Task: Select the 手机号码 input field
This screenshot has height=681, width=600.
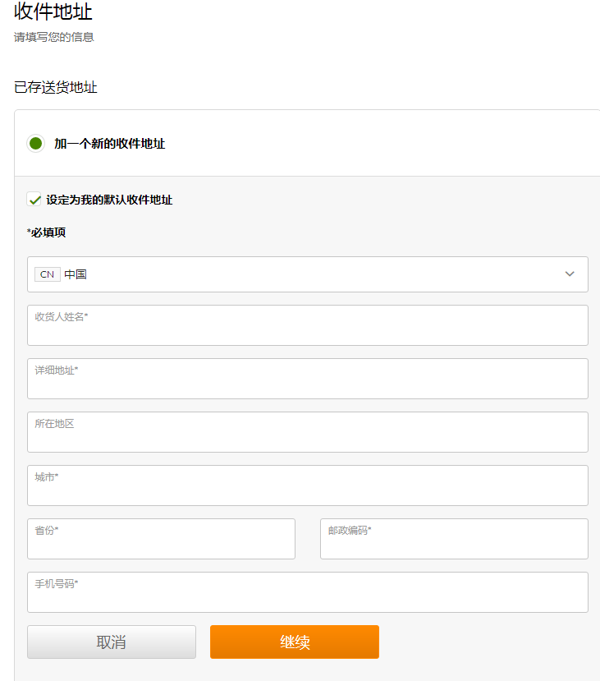Action: click(308, 591)
